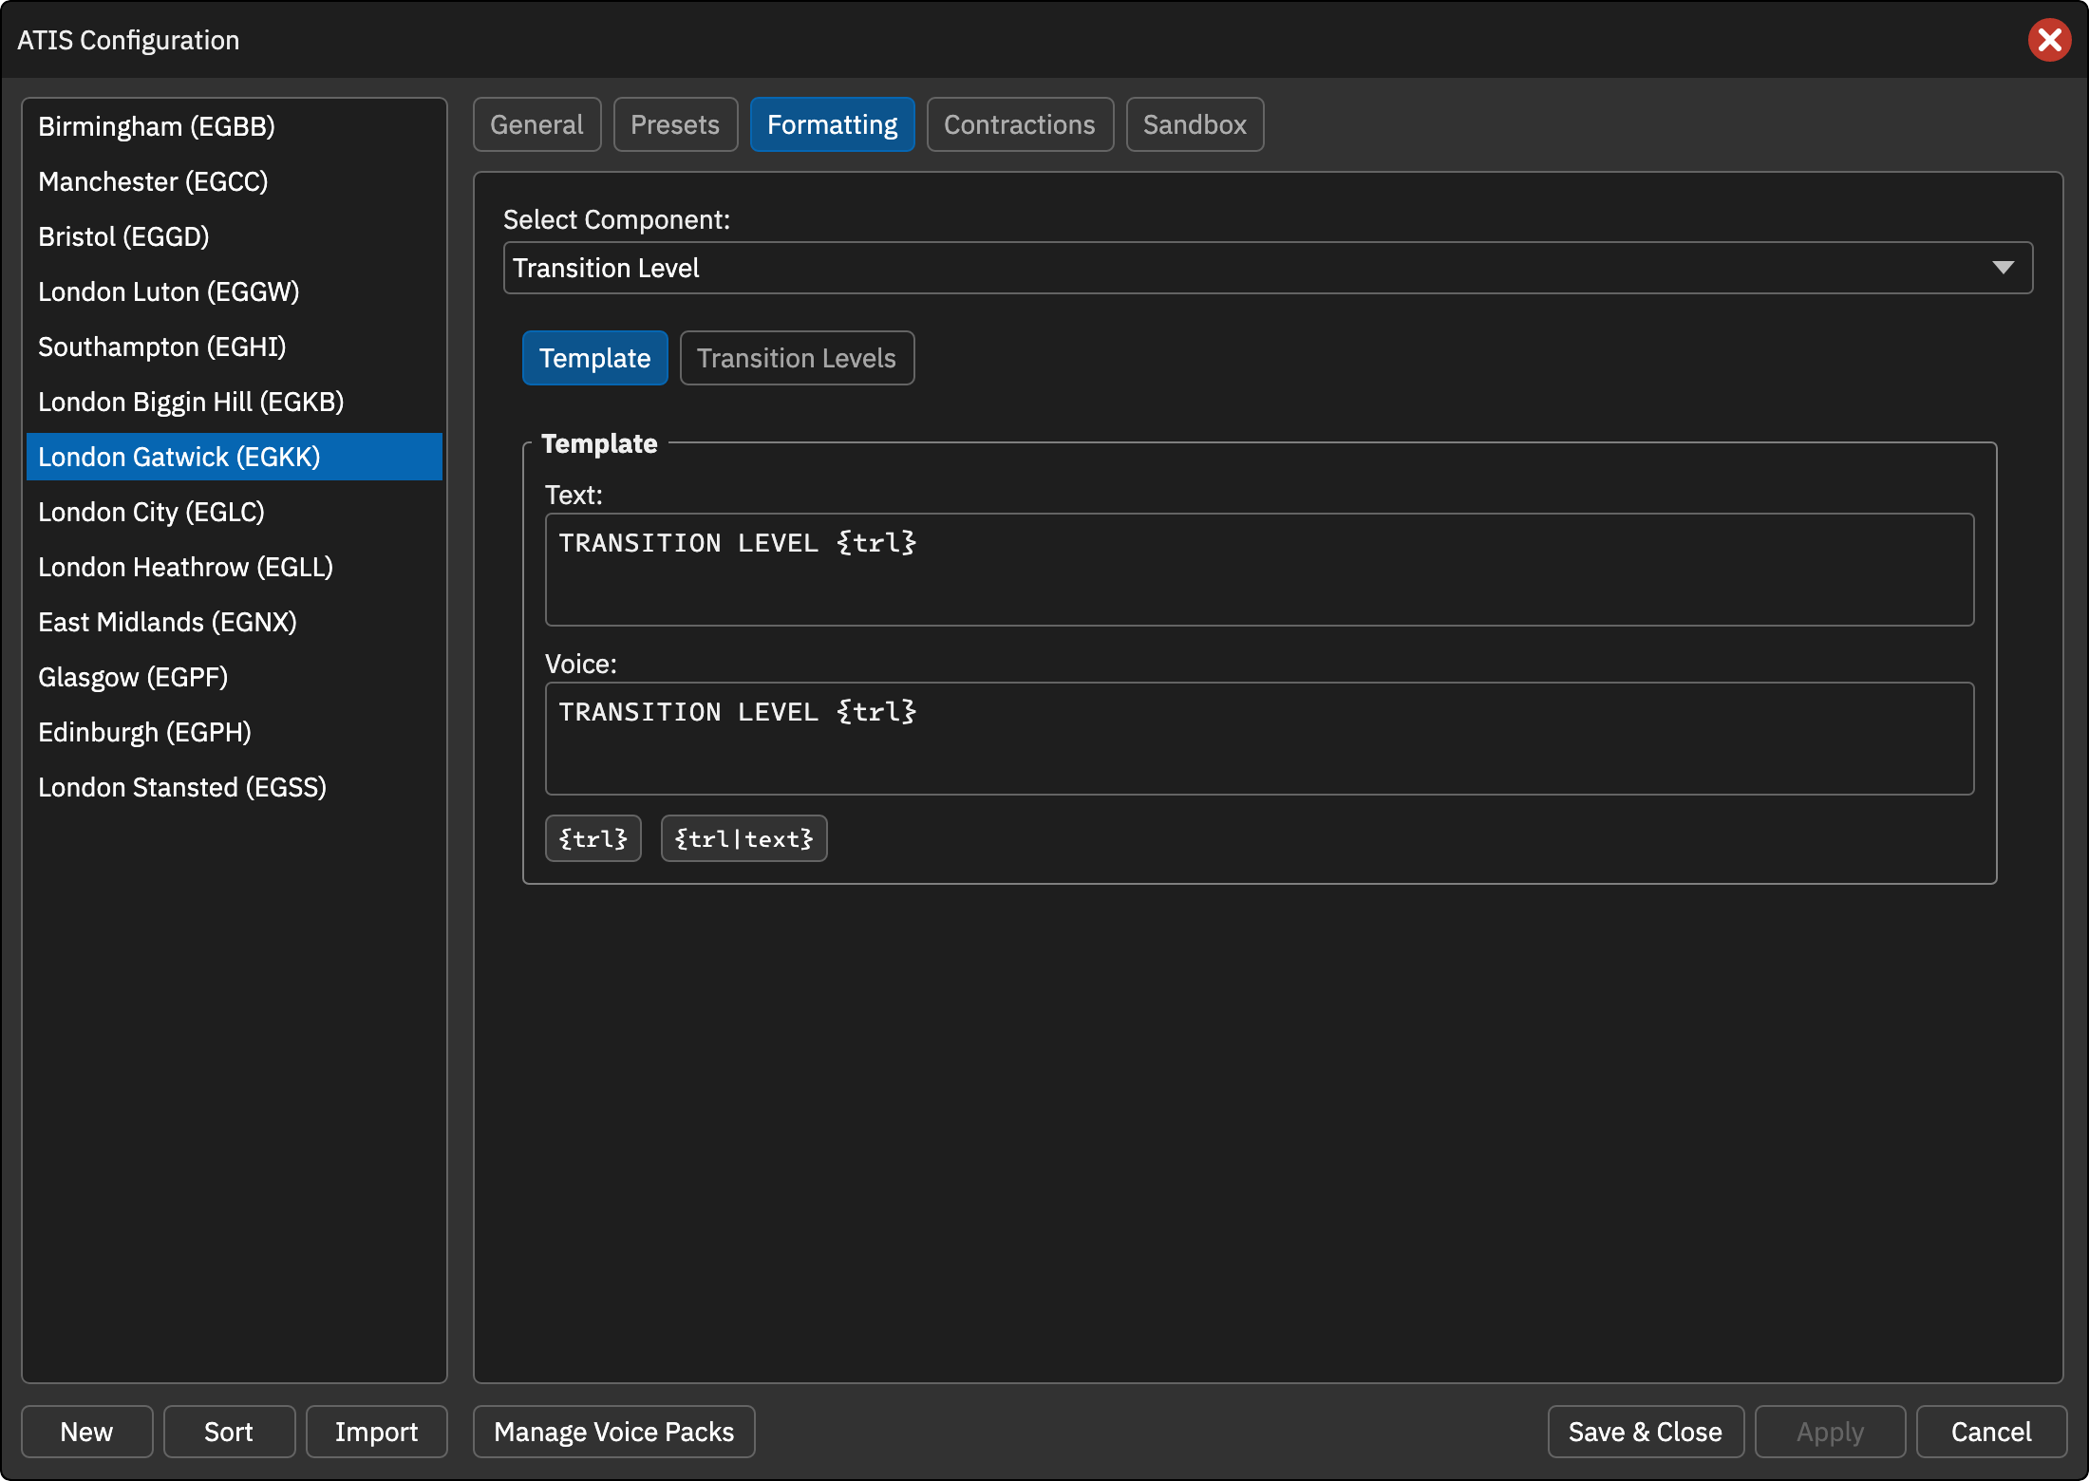Expand the Select Component dropdown arrow
Screen dimensions: 2089x1481
click(2003, 268)
